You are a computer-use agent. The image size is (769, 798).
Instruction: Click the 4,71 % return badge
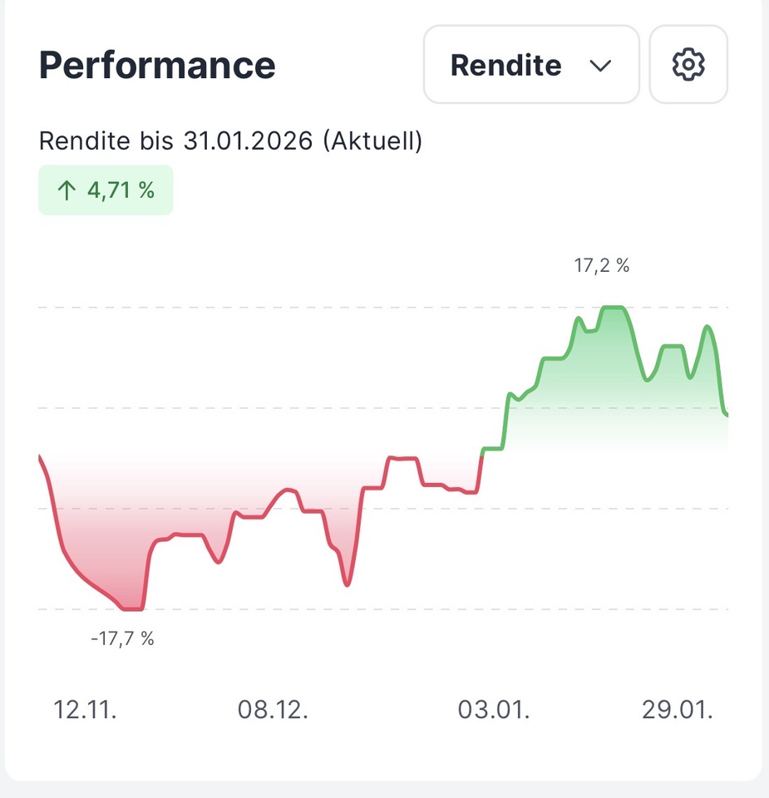106,190
